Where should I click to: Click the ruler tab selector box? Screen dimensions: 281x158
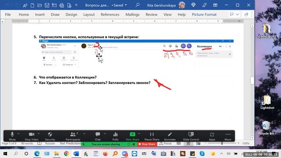[x=3, y=22]
